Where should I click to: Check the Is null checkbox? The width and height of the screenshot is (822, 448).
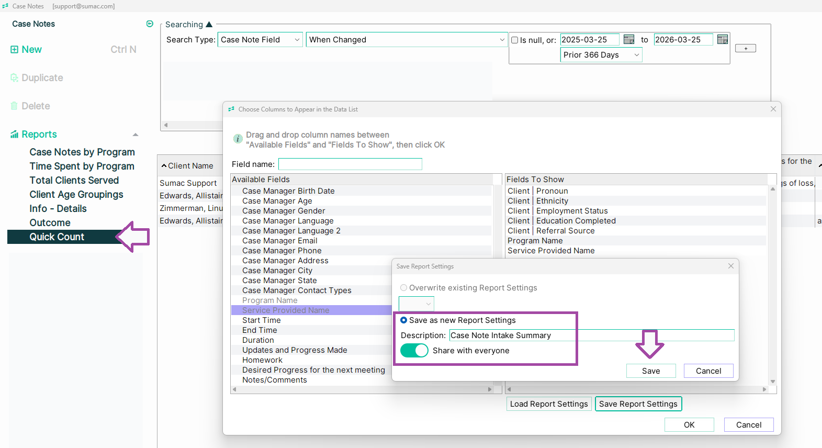point(515,40)
